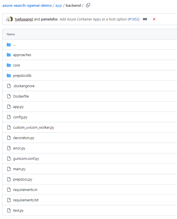Click the error.py file icon
Viewport: 177px width, 219px height.
(x=9, y=148)
